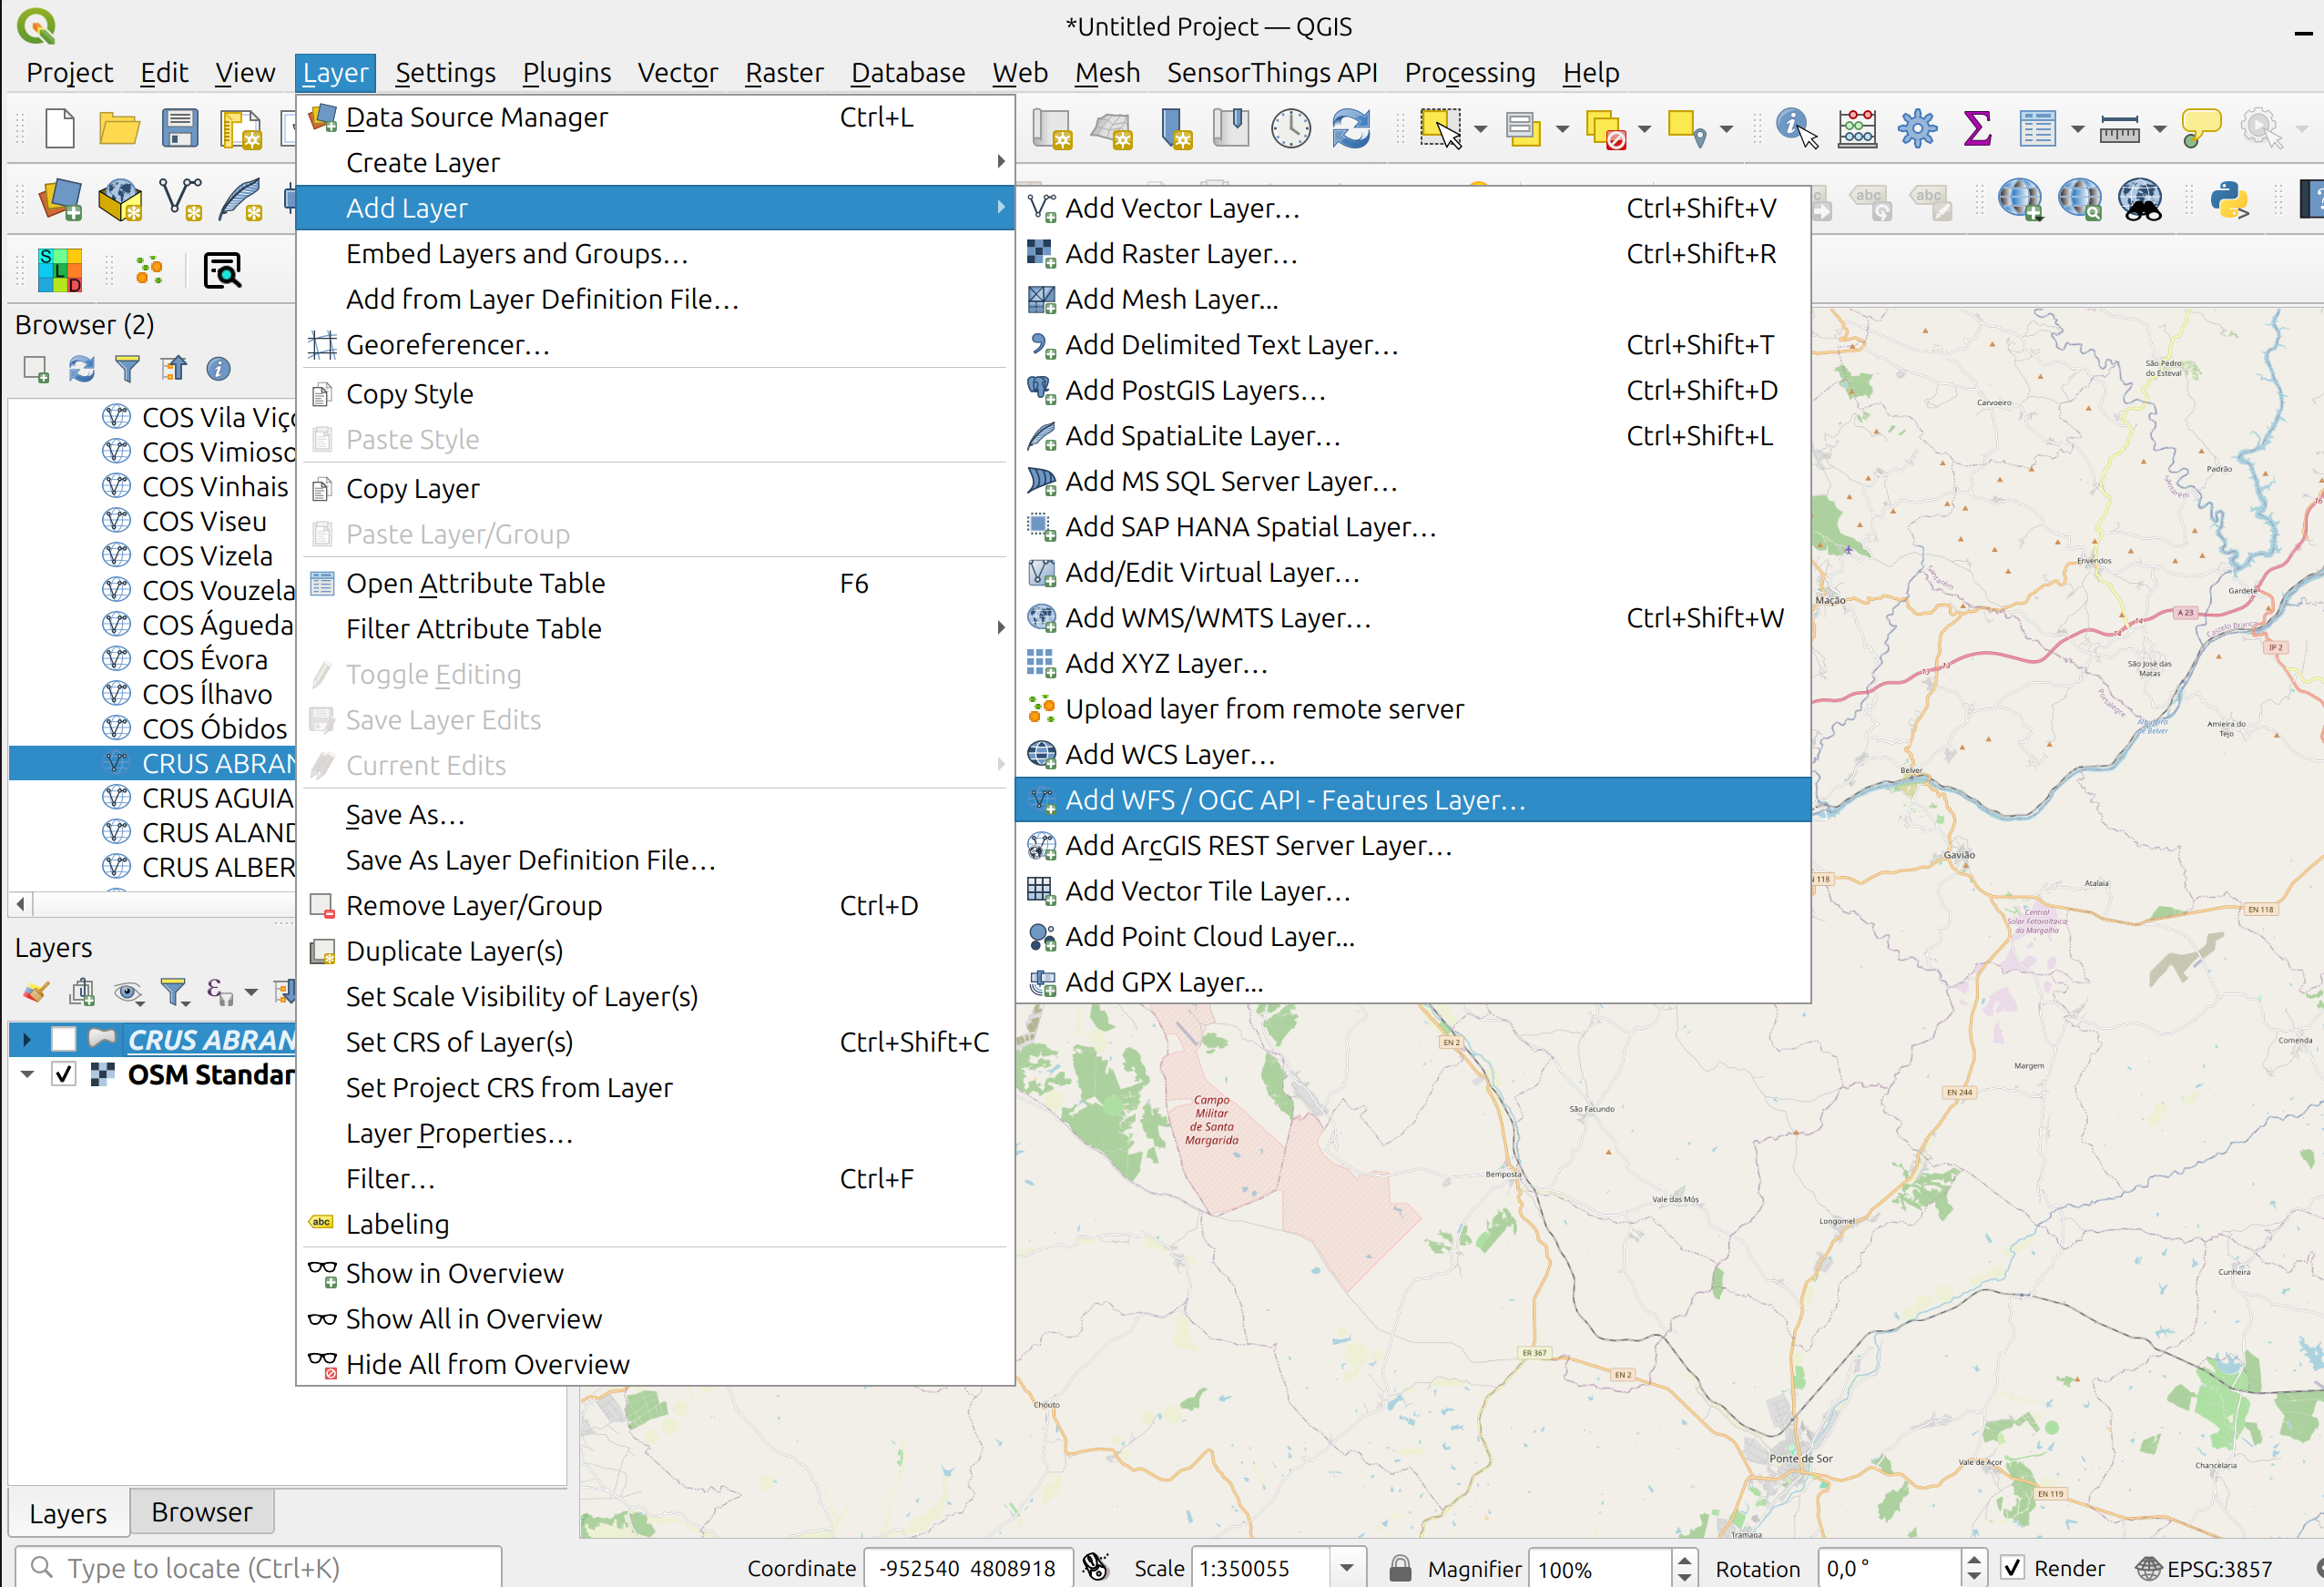2324x1587 pixels.
Task: Open project with the folder icon
Action: pyautogui.click(x=120, y=129)
